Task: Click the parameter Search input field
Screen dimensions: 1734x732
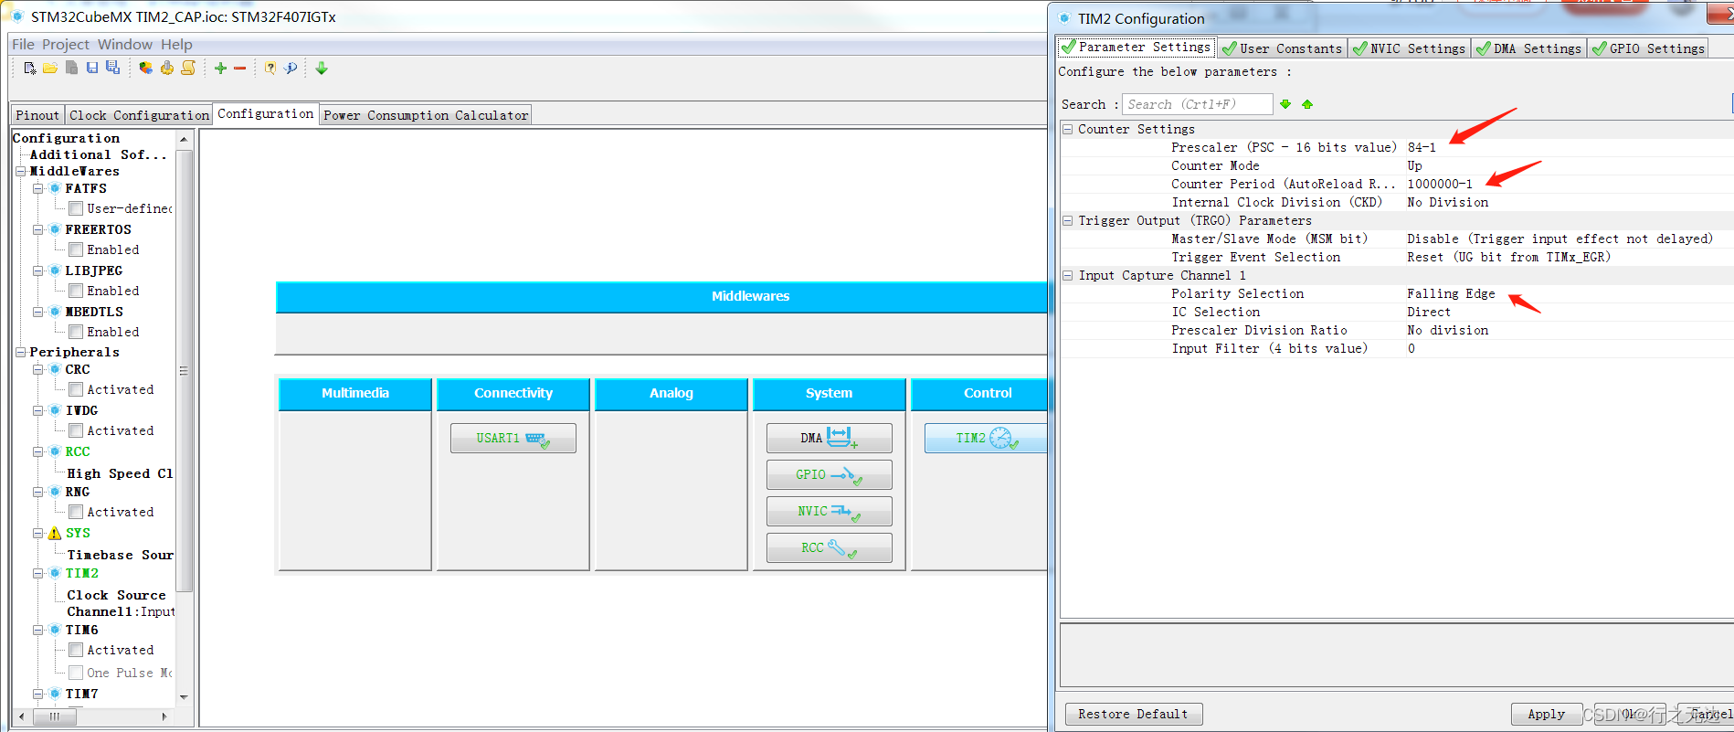Action: coord(1197,104)
